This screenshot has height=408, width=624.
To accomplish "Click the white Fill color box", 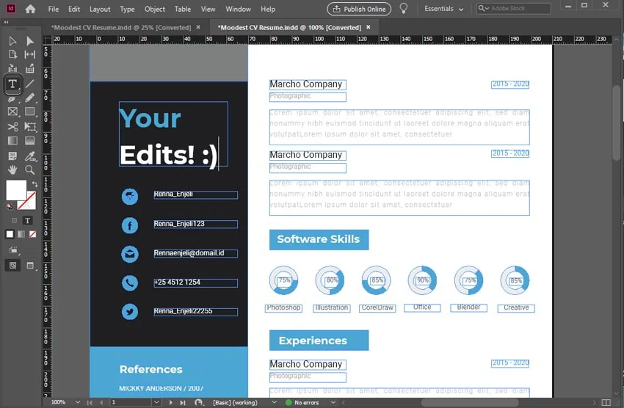I will click(x=16, y=190).
